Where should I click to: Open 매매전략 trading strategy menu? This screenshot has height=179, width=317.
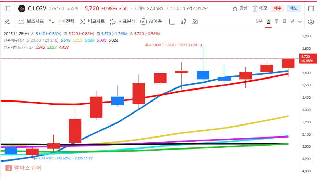(61, 22)
